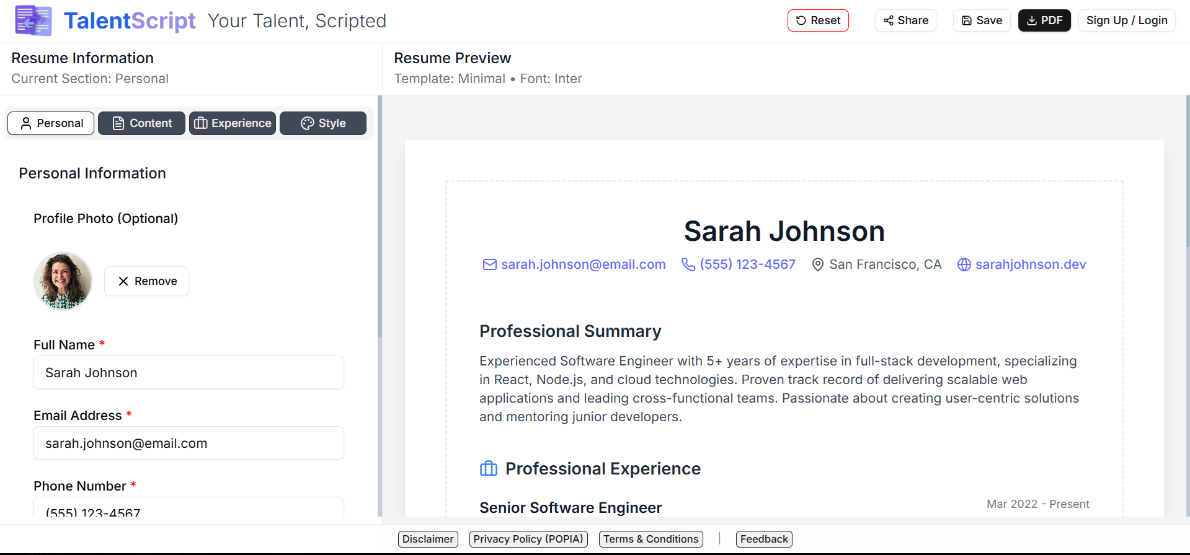Click the resume preview scrollbar

[1188, 172]
